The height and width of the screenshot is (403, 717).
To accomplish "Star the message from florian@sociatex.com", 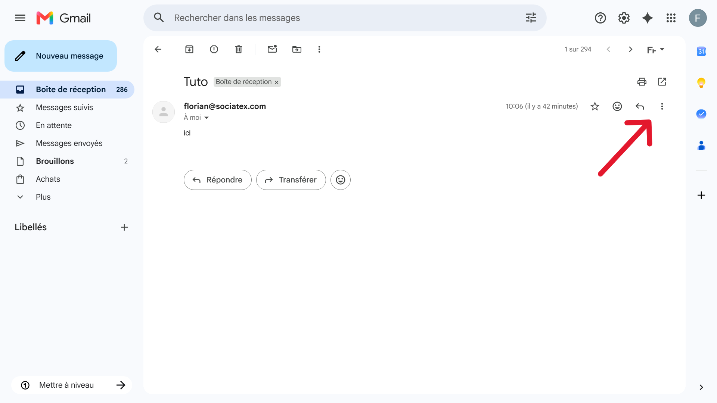I will pos(595,106).
